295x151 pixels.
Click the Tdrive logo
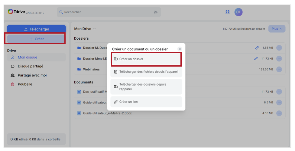(x=17, y=12)
